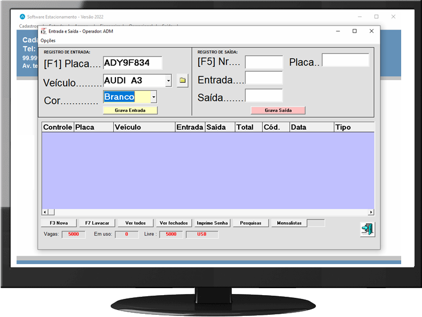422x317 pixels.
Task: Click the Entrada e Saída window title icon
Action: click(43, 31)
